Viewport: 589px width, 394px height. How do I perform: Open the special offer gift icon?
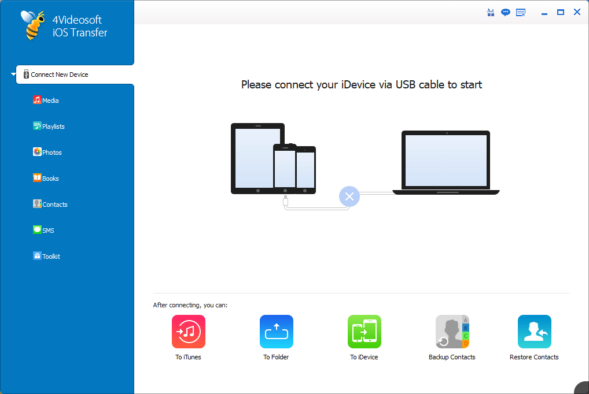pos(490,12)
